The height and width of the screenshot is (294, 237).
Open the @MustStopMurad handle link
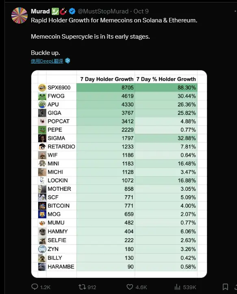click(x=103, y=11)
